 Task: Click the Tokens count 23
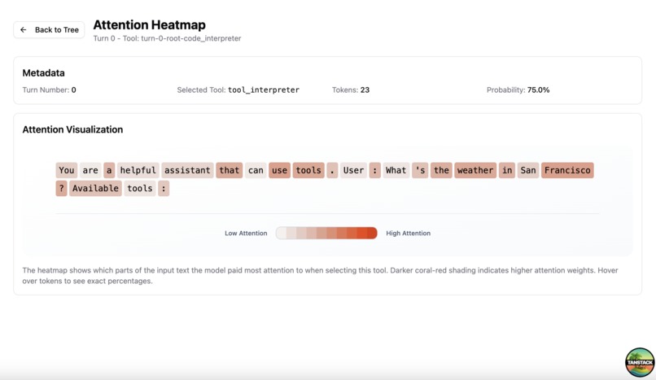tap(365, 90)
